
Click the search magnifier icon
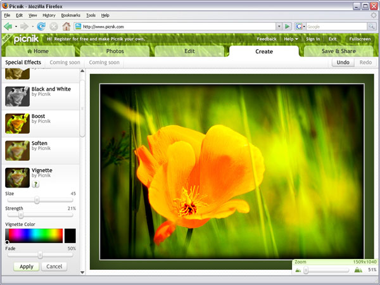tap(372, 26)
